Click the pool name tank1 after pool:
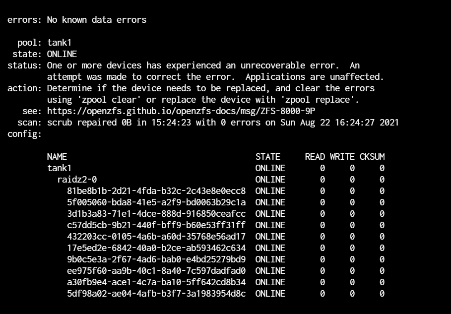 pos(59,43)
